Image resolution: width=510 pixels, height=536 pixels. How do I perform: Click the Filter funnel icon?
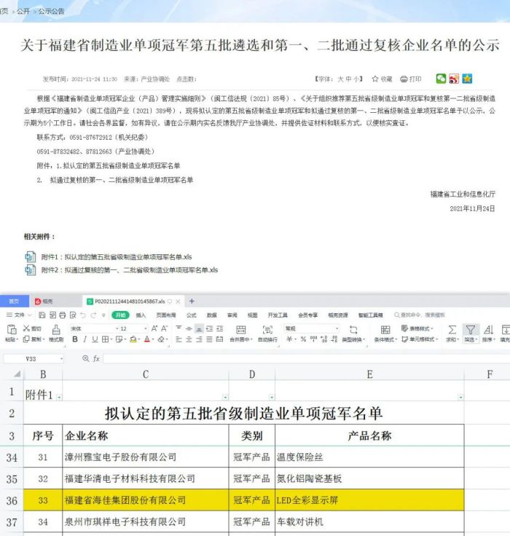pyautogui.click(x=471, y=330)
